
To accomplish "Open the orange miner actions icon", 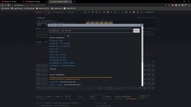I will click(x=96, y=12).
